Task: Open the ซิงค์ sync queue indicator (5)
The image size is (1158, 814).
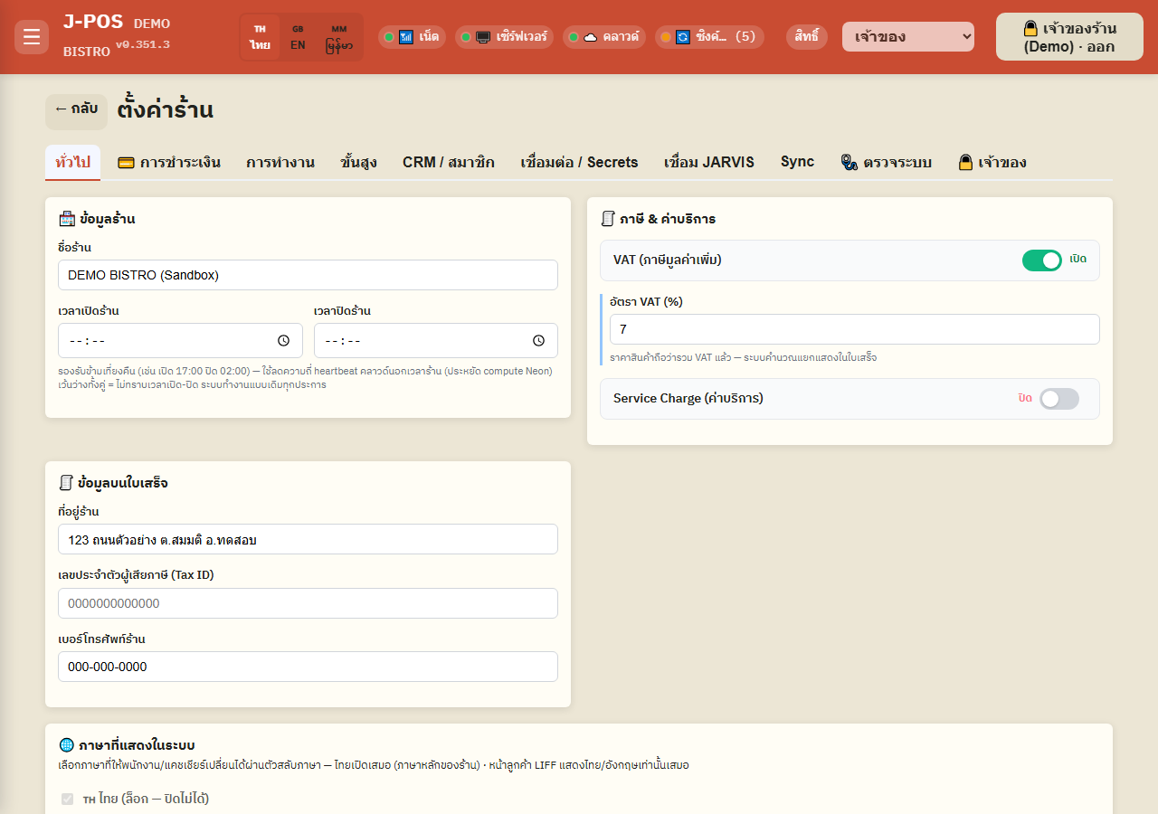Action: [709, 37]
